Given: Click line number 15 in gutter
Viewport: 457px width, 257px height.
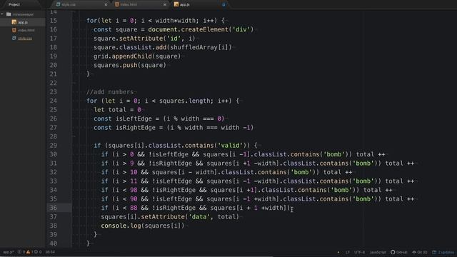Looking at the screenshot, I should 53,21.
